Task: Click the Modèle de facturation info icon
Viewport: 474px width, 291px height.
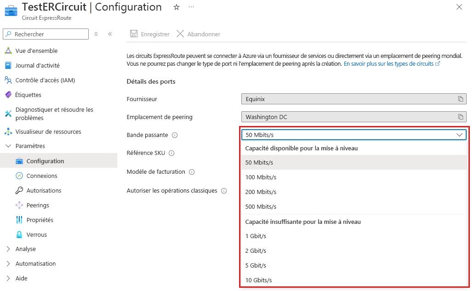Action: pyautogui.click(x=192, y=172)
